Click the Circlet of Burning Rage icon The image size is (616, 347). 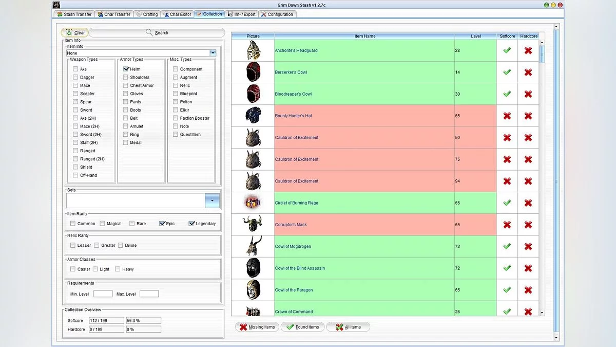[x=253, y=203]
